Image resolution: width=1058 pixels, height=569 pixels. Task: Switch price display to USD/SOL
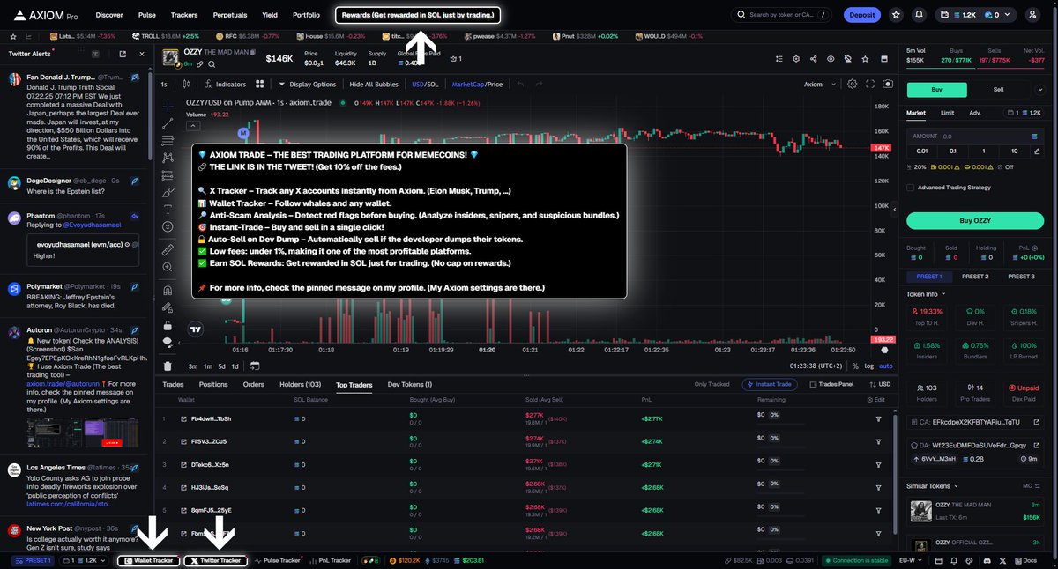click(x=425, y=85)
